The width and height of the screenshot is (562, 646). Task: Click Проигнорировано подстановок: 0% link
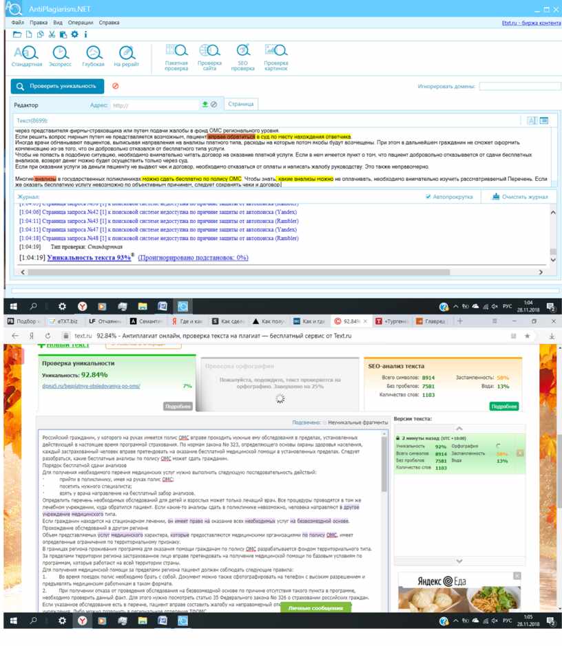pos(193,257)
